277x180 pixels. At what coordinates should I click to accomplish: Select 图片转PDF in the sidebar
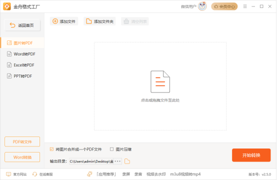pyautogui.click(x=22, y=43)
